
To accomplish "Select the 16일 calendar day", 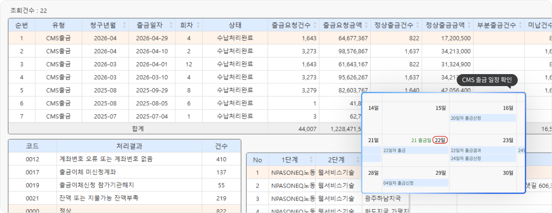I will point(508,108).
